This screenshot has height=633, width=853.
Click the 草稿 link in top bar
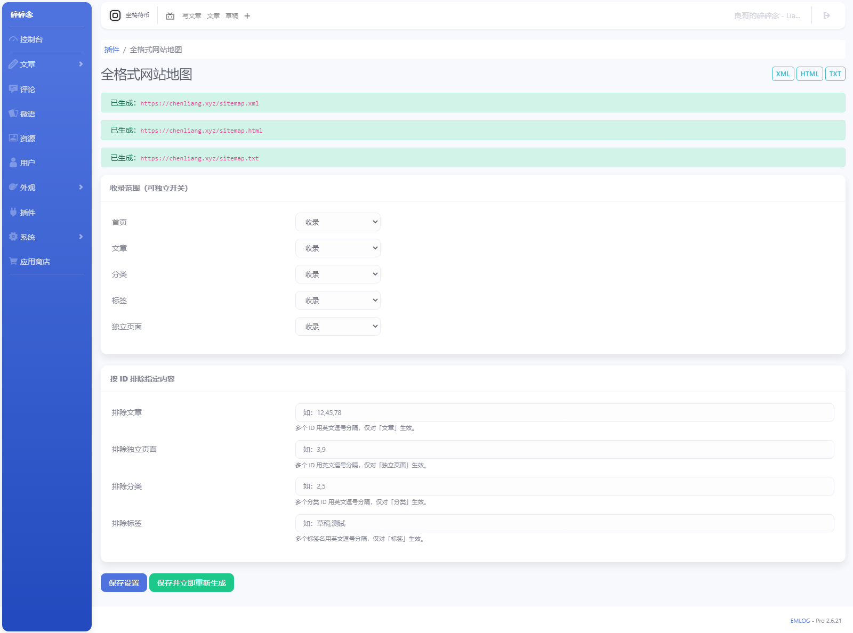[x=232, y=16]
